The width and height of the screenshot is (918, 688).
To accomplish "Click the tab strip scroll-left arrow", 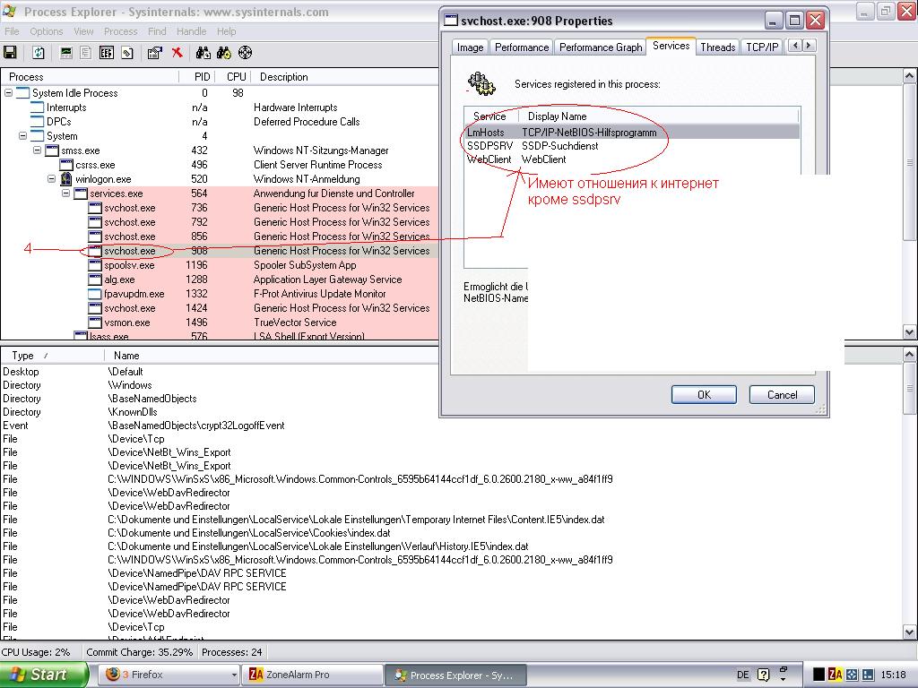I will (x=795, y=46).
